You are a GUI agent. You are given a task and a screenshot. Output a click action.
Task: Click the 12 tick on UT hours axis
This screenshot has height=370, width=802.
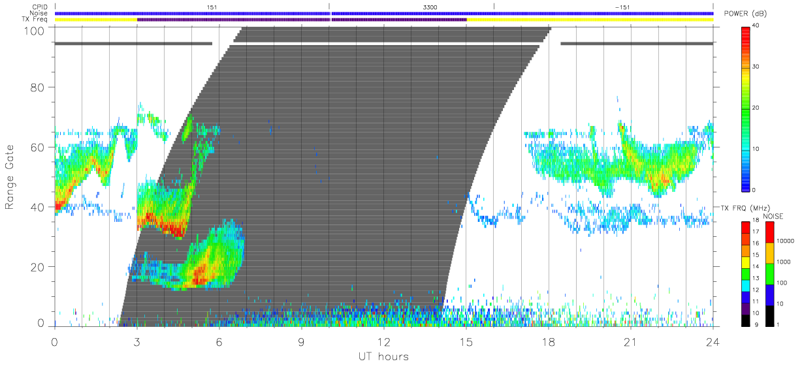[384, 341]
